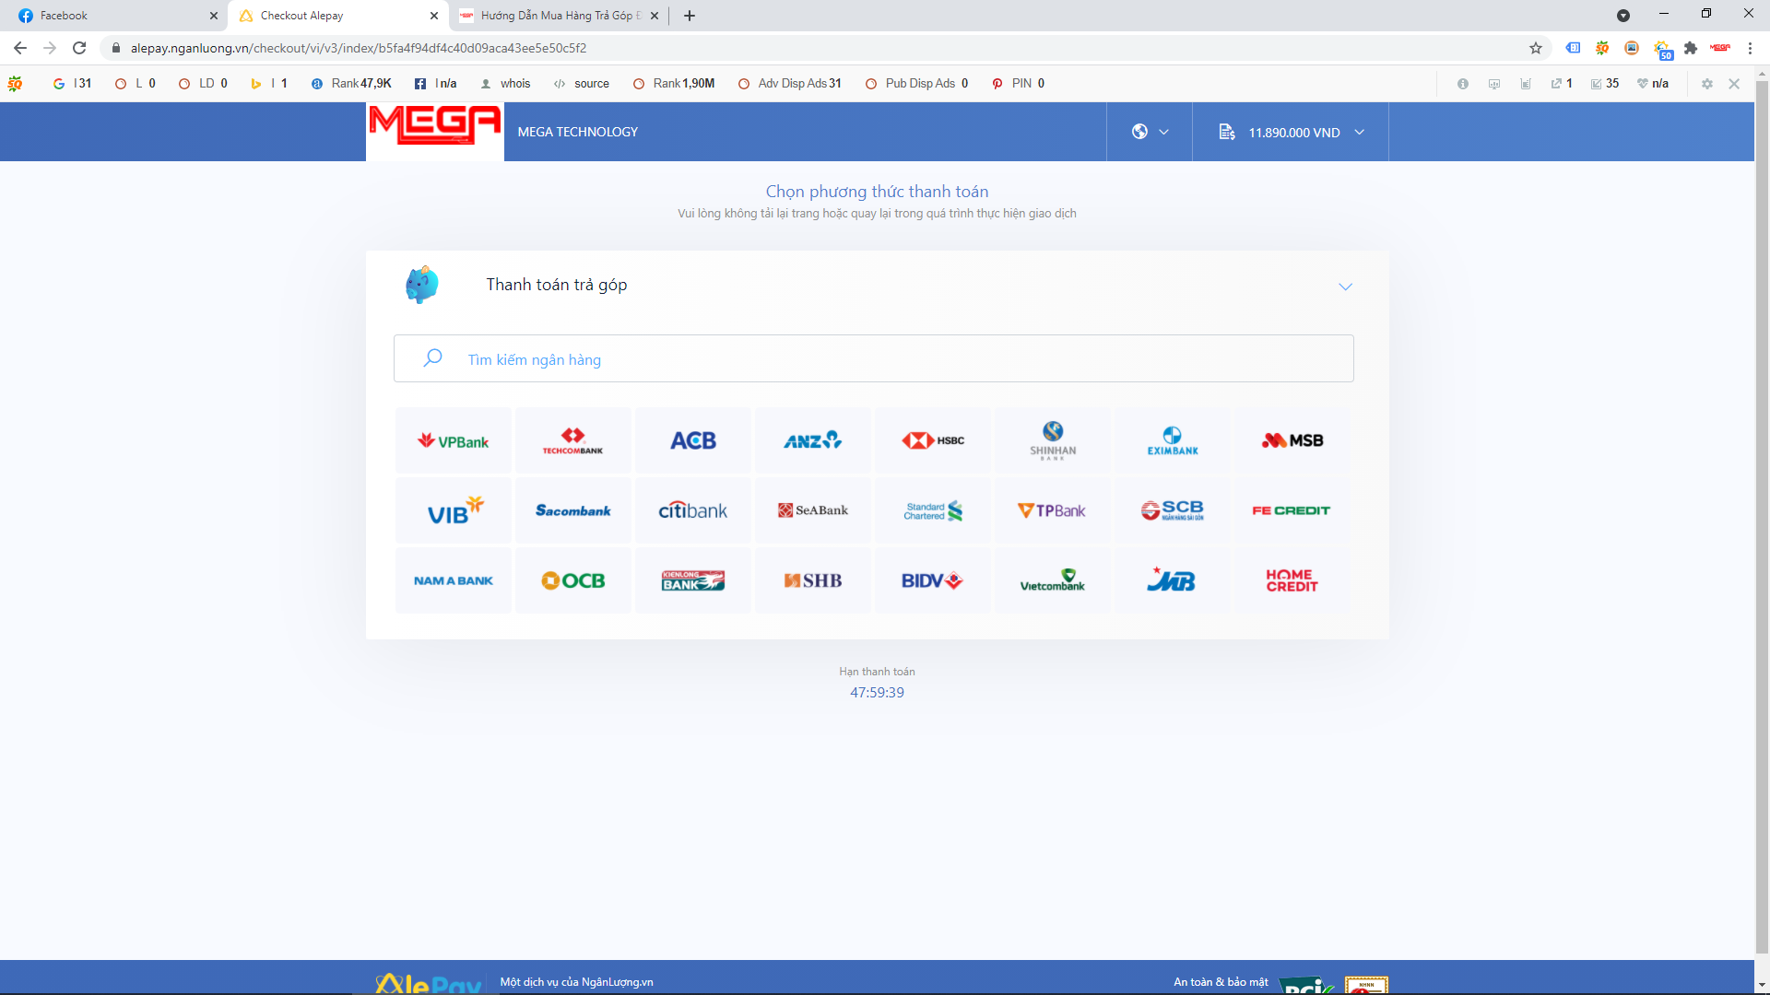This screenshot has height=995, width=1770.
Task: Choose SeABank tile
Action: (813, 510)
